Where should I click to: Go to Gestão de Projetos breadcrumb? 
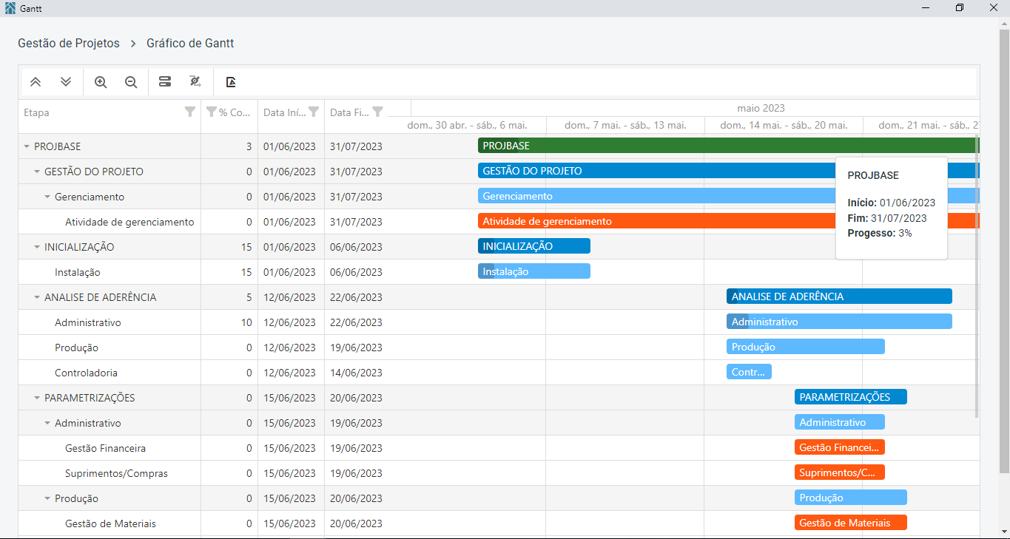69,43
